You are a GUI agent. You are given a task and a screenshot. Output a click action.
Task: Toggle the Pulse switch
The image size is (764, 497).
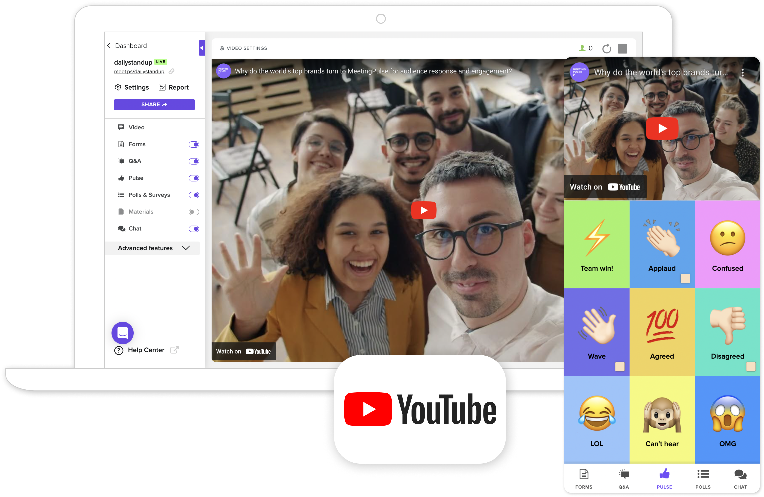click(194, 178)
